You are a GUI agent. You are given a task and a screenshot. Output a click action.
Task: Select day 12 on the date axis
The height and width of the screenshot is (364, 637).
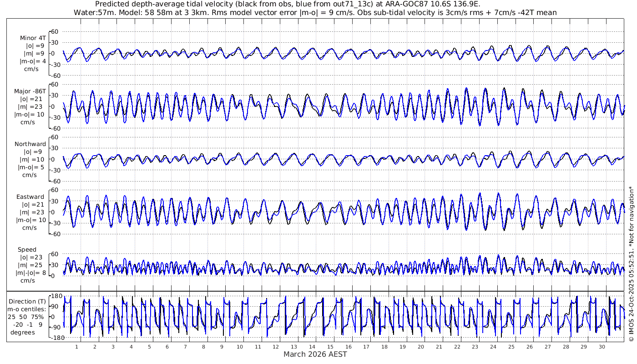coord(276,347)
